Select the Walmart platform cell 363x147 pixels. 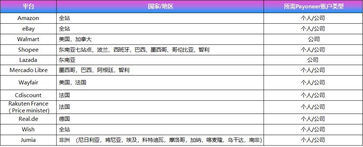[x=28, y=39]
